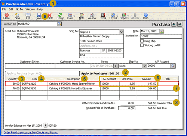Click the Invoice No. field 10682
Screen dimensions: 187x136
click(x=161, y=36)
